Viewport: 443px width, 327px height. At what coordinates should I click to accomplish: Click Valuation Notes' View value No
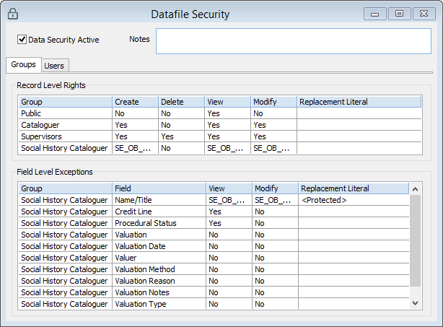pyautogui.click(x=229, y=292)
